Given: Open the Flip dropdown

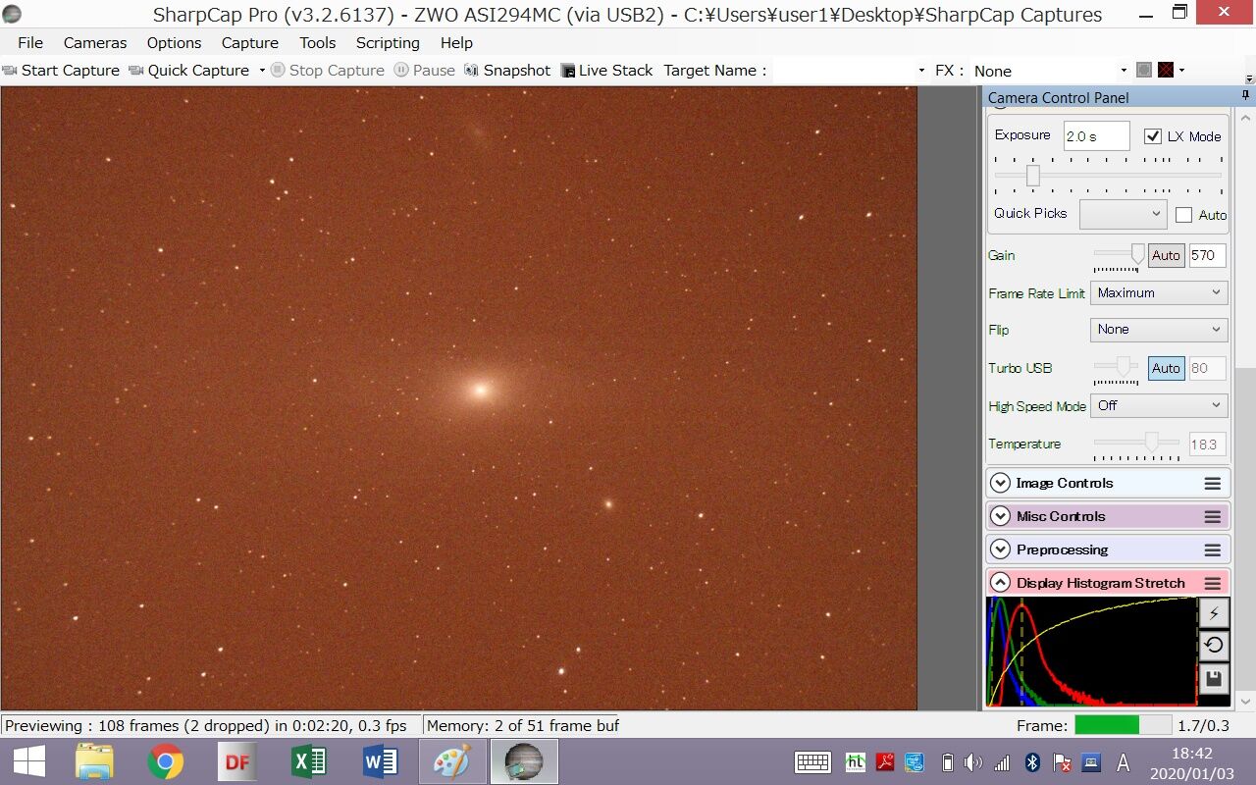Looking at the screenshot, I should click(x=1159, y=330).
